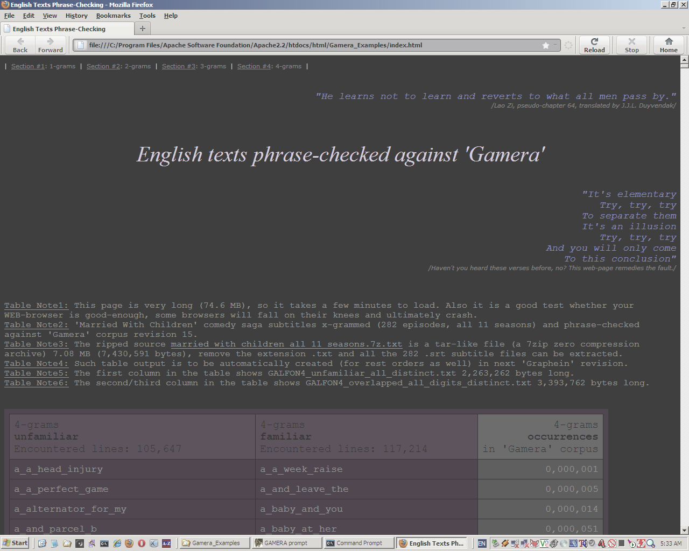Open the Bookmarks menu
The image size is (689, 551).
(114, 16)
